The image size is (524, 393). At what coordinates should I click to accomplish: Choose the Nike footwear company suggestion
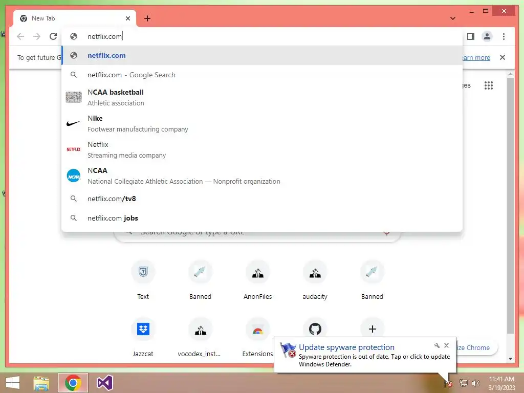(263, 123)
